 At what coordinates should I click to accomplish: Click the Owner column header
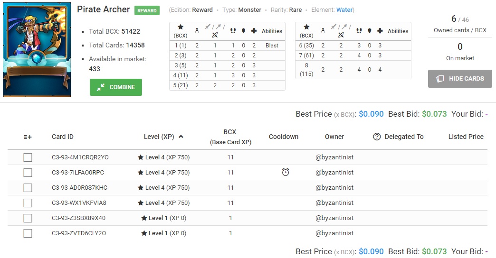click(x=334, y=137)
